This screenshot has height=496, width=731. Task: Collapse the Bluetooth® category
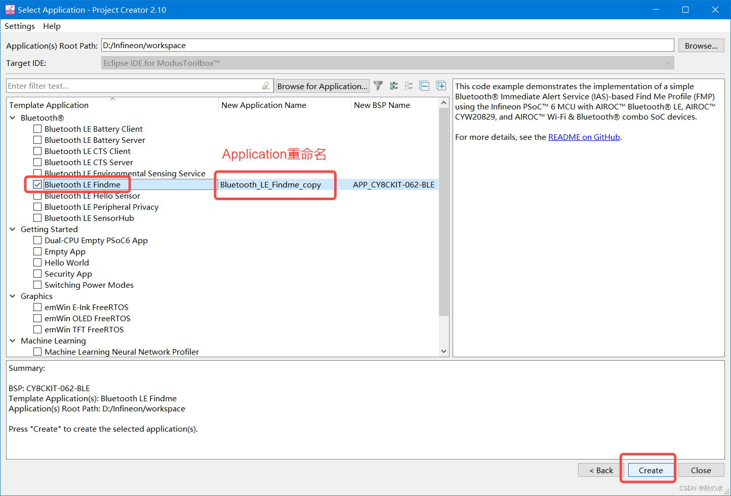[13, 118]
